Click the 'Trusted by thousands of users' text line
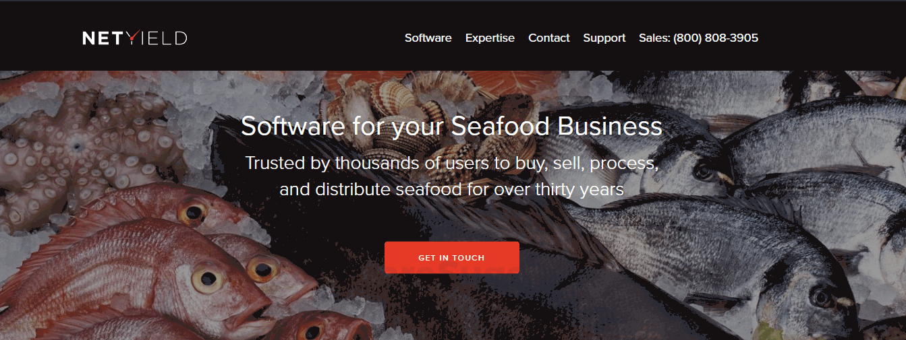Viewport: 906px width, 340px height. pyautogui.click(x=451, y=164)
